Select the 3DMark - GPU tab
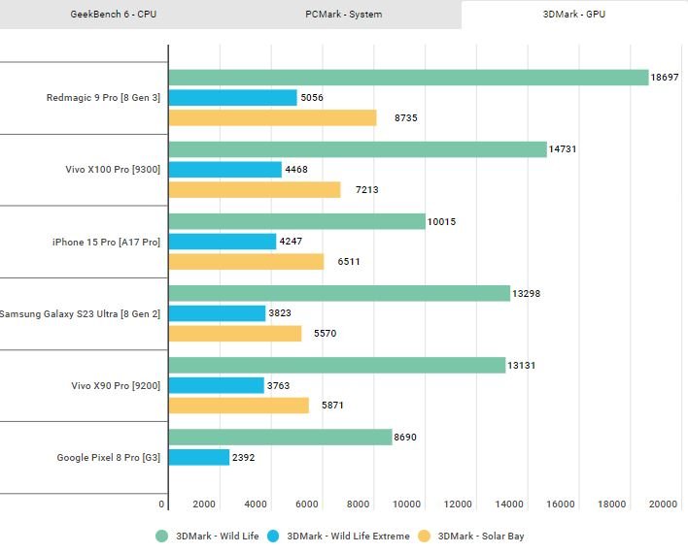688x553 pixels. click(574, 15)
